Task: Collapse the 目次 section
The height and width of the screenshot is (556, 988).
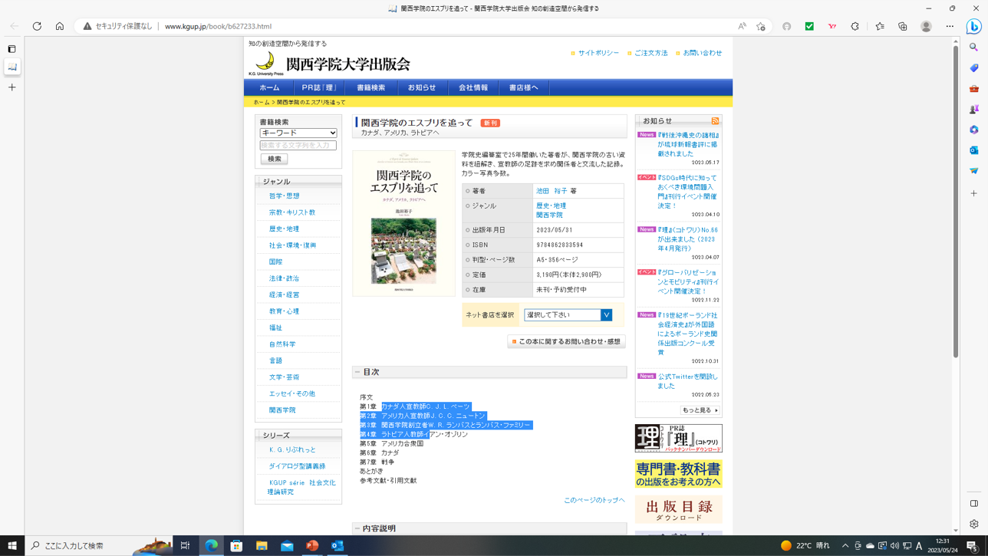Action: coord(357,372)
